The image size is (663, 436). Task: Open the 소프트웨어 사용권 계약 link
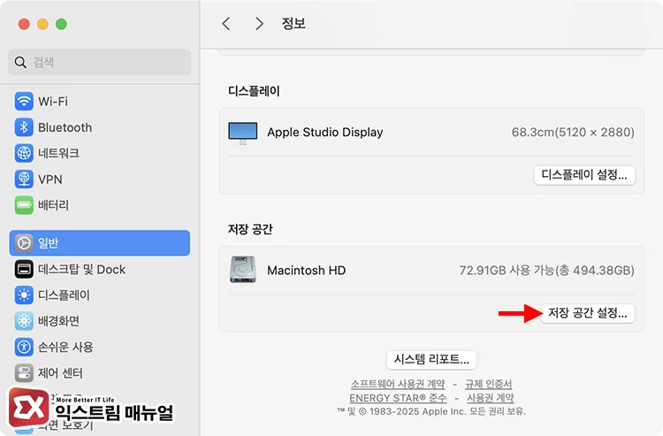point(397,385)
